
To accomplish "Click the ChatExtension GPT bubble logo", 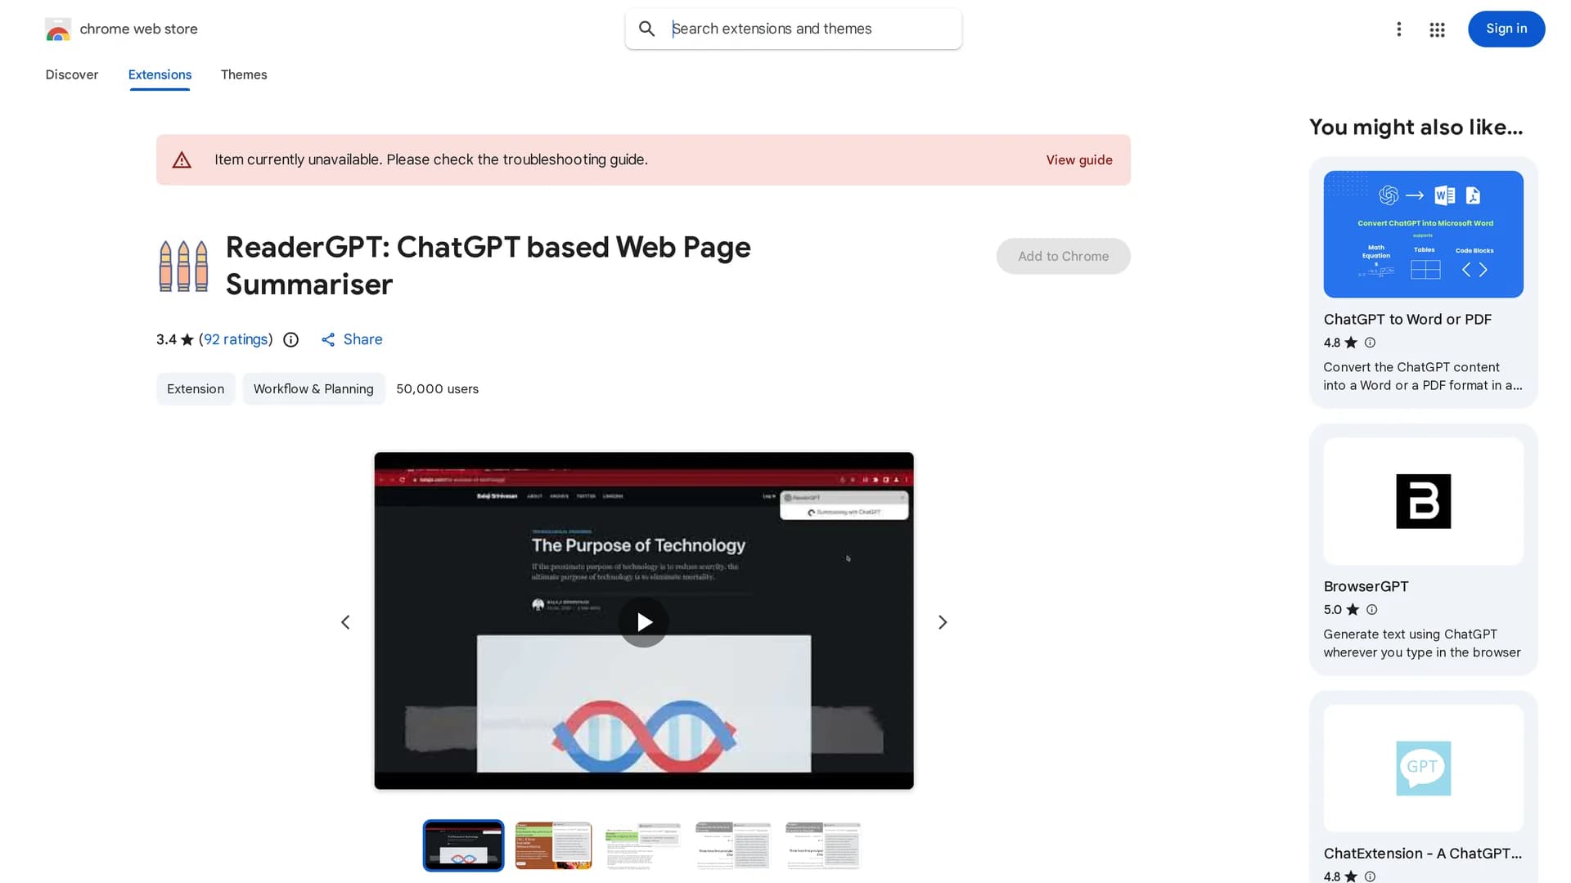I will point(1423,768).
